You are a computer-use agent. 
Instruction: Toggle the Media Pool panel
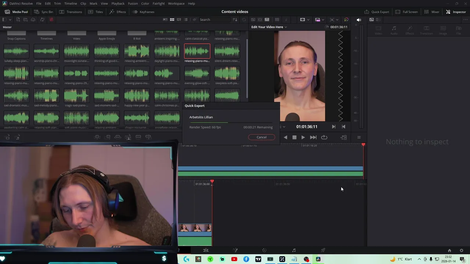click(x=16, y=12)
